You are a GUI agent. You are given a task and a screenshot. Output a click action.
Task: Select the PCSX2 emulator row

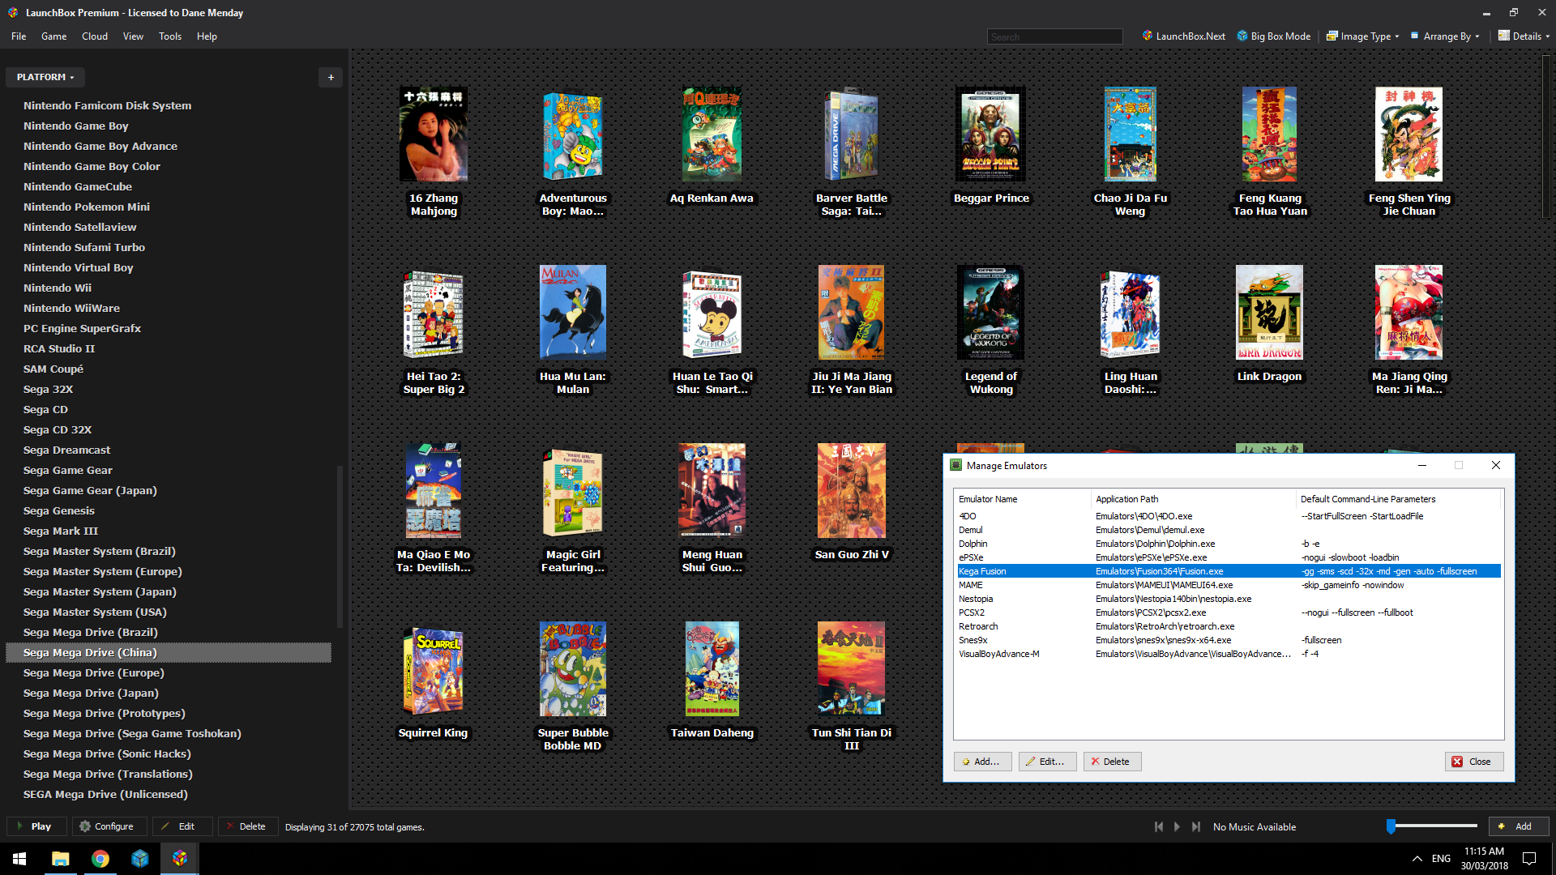click(1229, 612)
